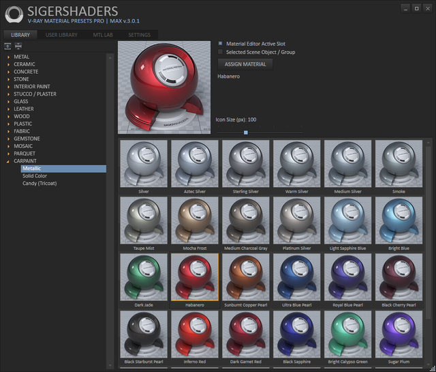436x372 pixels.
Task: Open the USER LIBRARY tab
Action: 61,35
